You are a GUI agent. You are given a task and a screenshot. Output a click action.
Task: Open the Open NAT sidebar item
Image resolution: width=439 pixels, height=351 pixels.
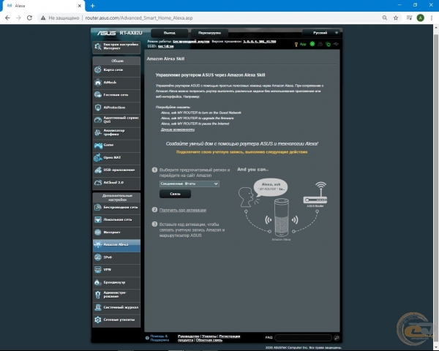tap(116, 158)
